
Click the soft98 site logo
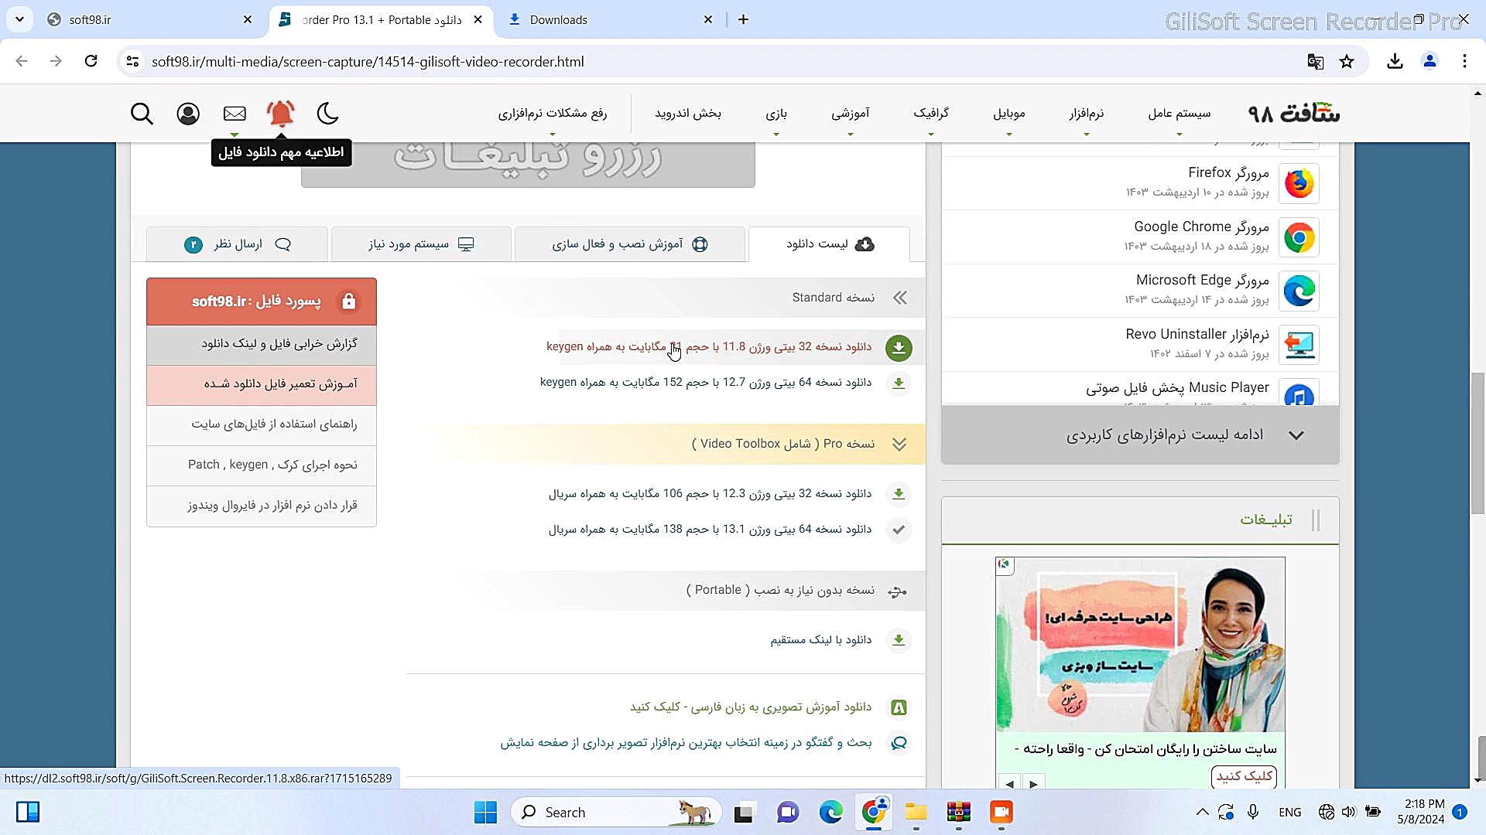coord(1294,114)
